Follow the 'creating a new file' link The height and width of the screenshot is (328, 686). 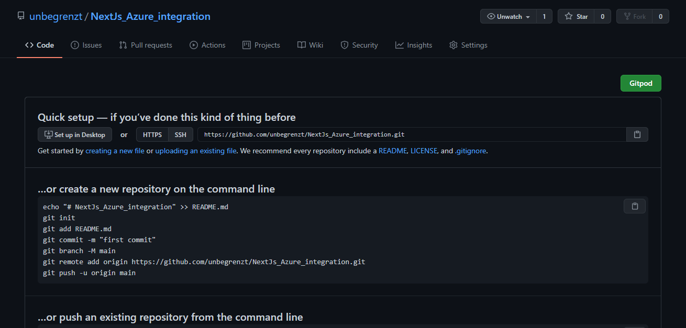(115, 151)
